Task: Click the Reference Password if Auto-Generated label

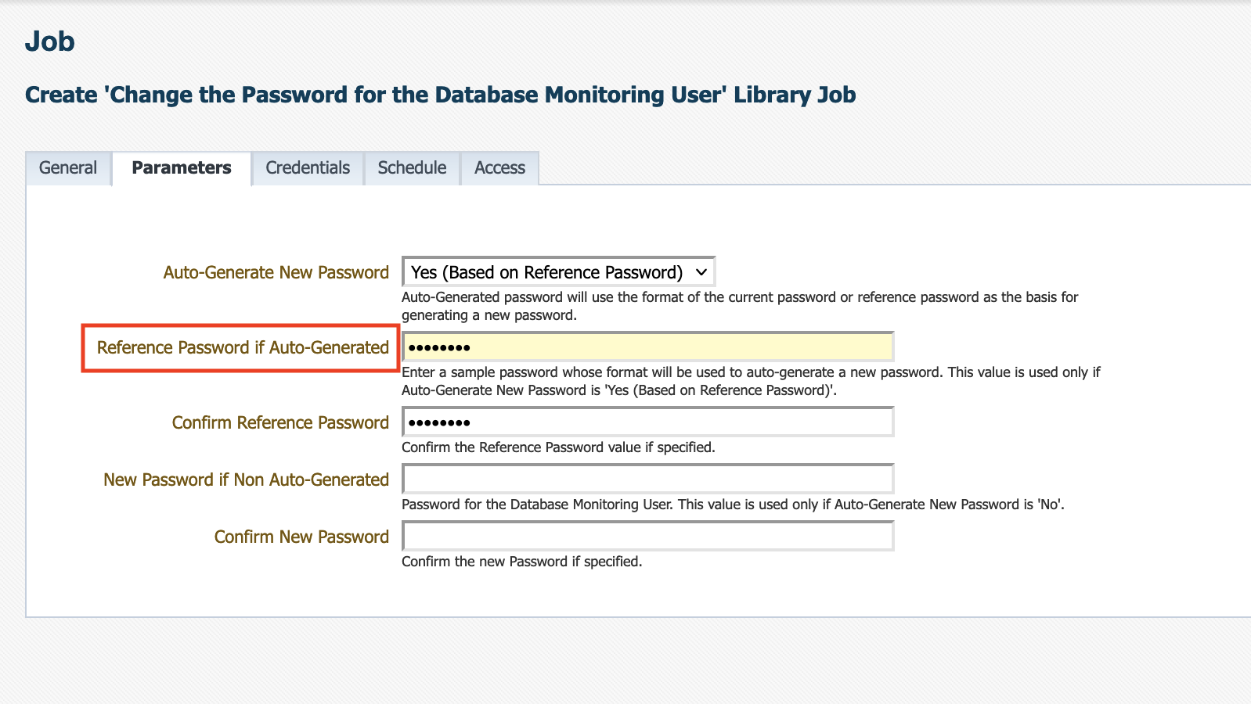Action: 243,347
